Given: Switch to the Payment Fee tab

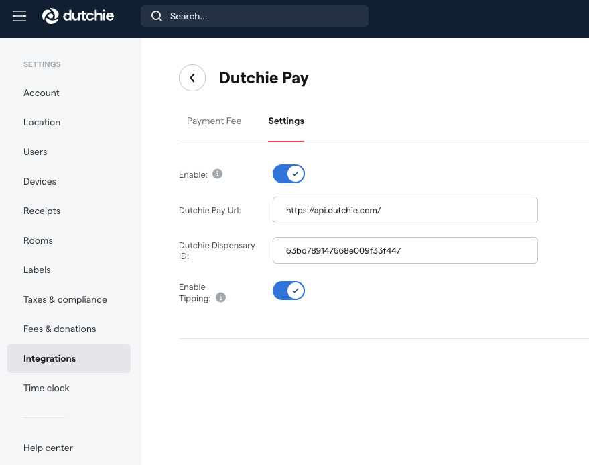Looking at the screenshot, I should click(214, 121).
